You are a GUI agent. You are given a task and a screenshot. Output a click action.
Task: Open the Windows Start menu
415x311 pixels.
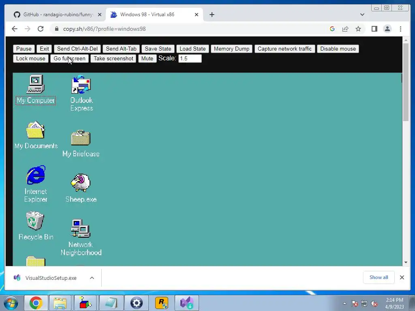point(11,303)
